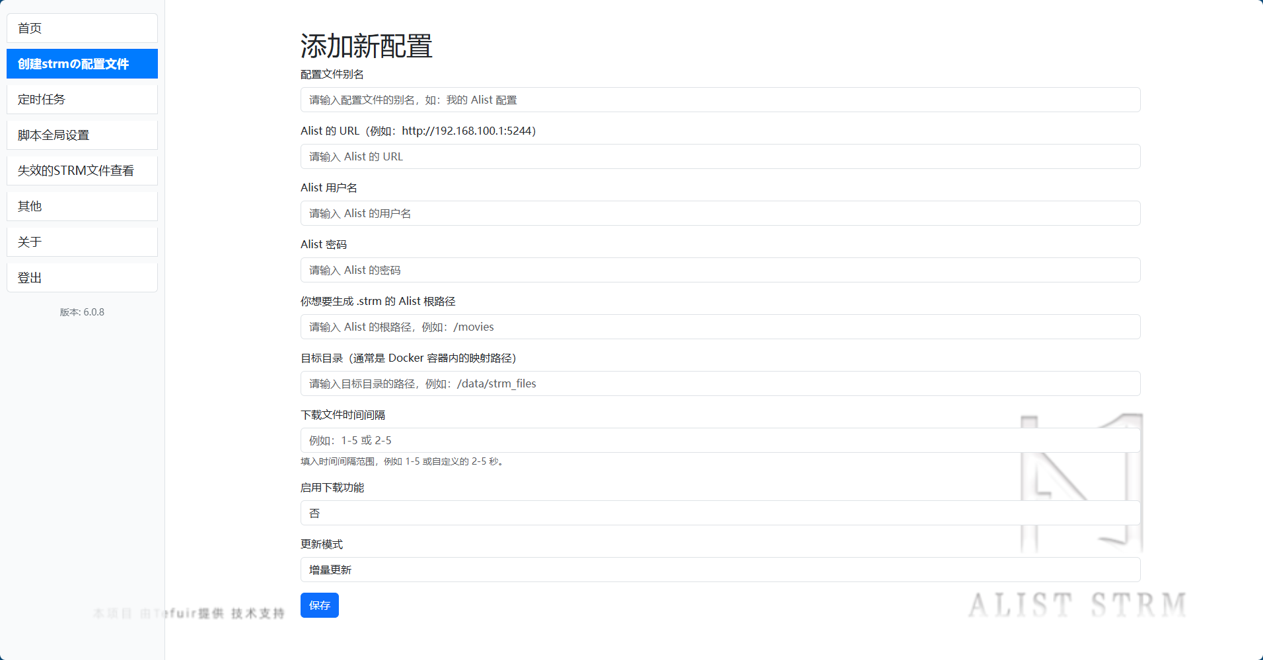The width and height of the screenshot is (1263, 660).
Task: Click the Alist 密码 input field
Action: (x=720, y=270)
